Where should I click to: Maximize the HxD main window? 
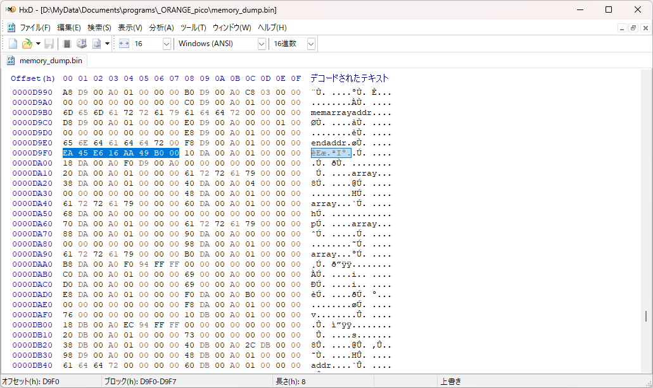(x=609, y=9)
